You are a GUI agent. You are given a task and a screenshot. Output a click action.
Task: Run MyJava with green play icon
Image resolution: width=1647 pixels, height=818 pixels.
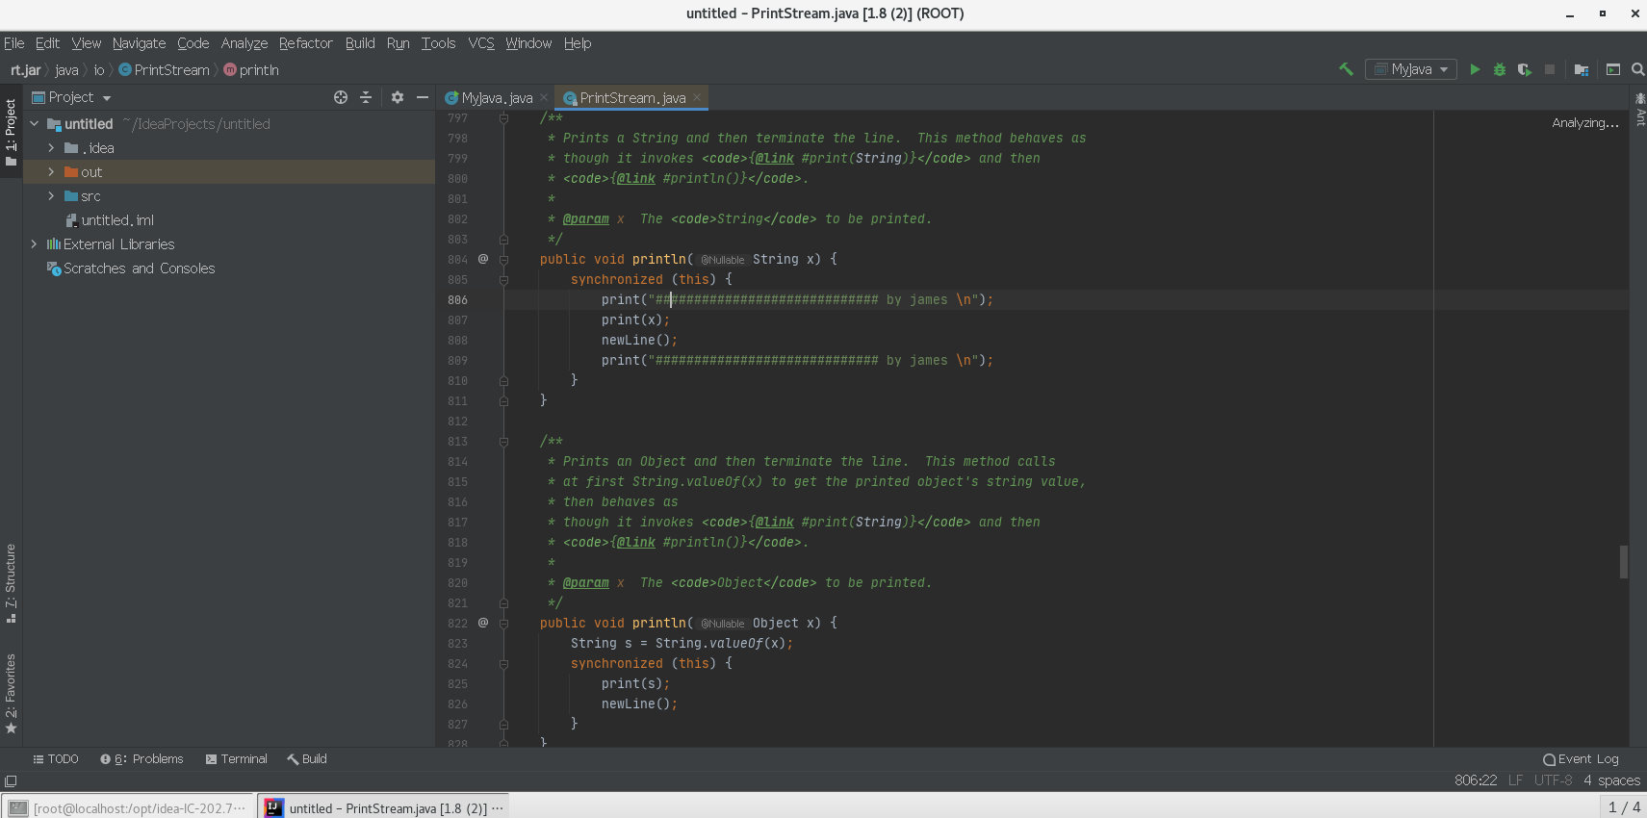1475,69
